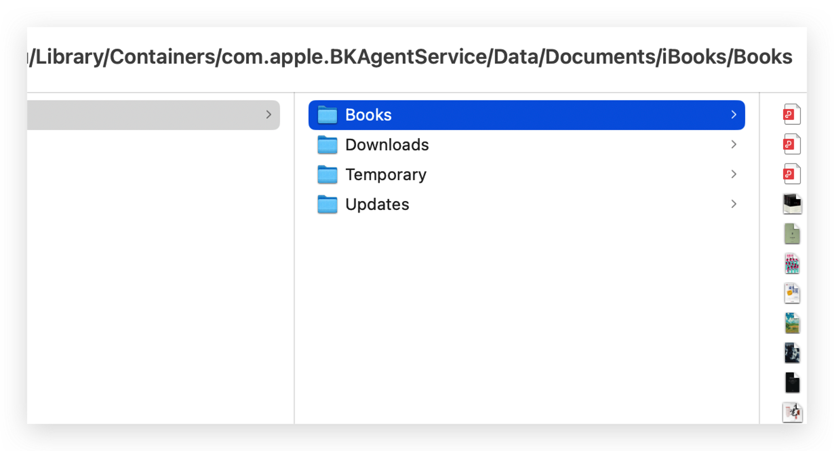Expand the Books folder chevron
This screenshot has height=451, width=834.
click(734, 115)
